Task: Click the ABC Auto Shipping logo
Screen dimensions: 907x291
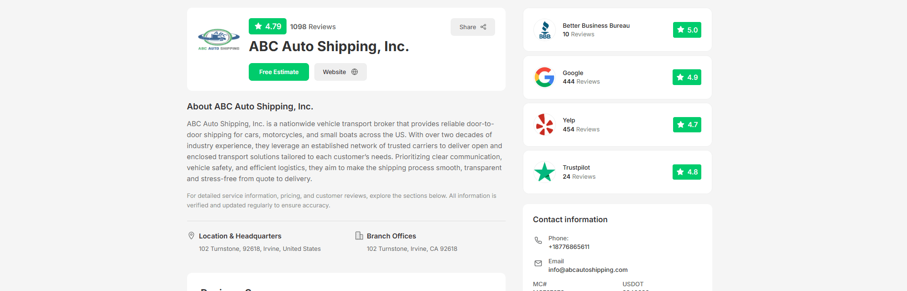Action: coord(219,39)
